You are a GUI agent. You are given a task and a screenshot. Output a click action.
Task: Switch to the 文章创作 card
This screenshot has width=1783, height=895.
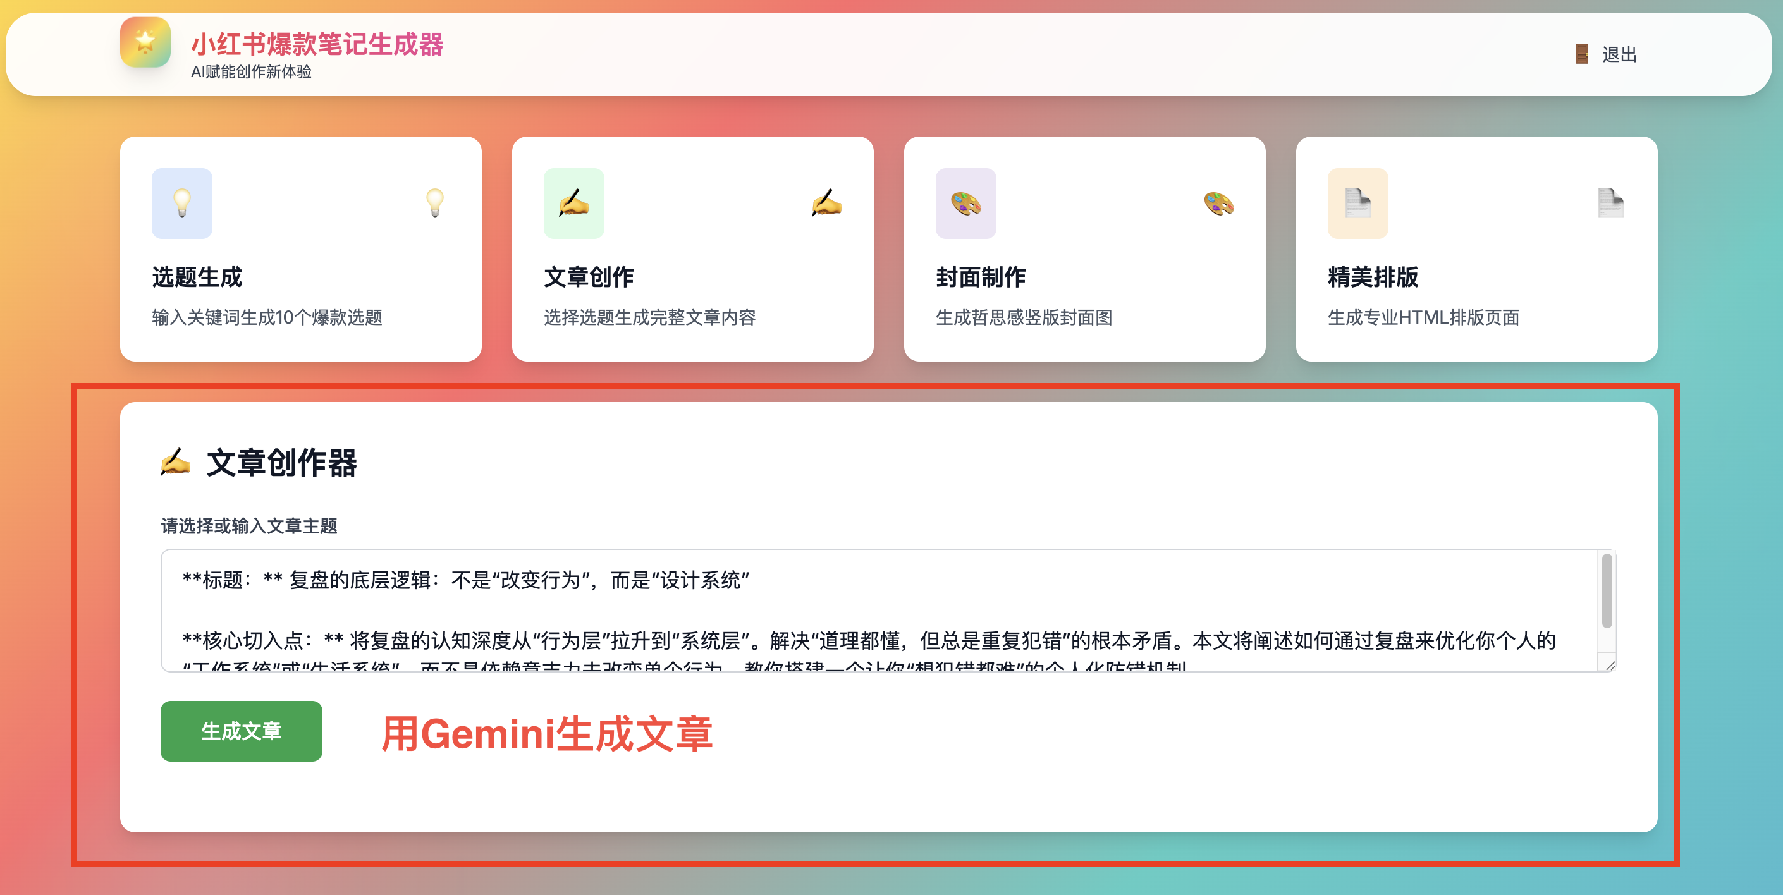tap(692, 248)
